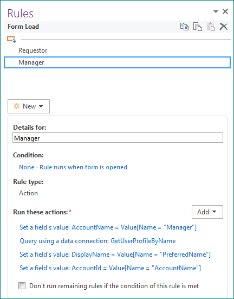Viewport: 234px width, 299px height.
Task: Click the Paste Rule icon
Action: point(211,27)
